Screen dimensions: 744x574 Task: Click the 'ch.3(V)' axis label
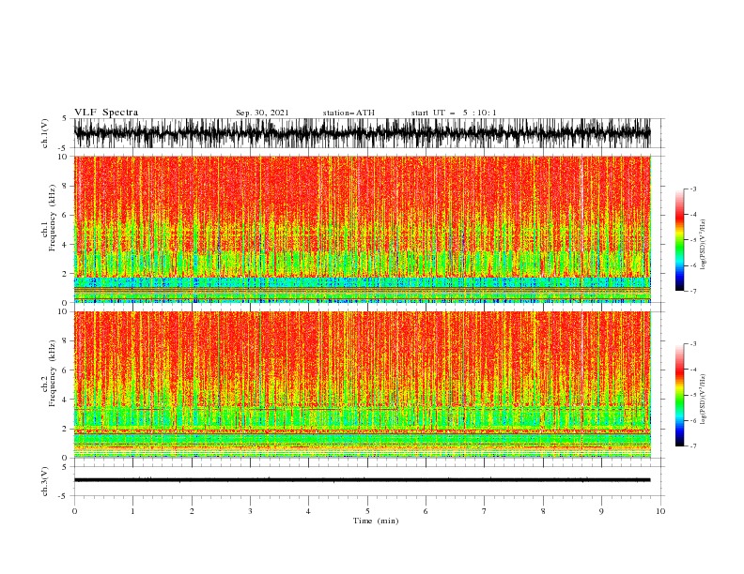45,481
